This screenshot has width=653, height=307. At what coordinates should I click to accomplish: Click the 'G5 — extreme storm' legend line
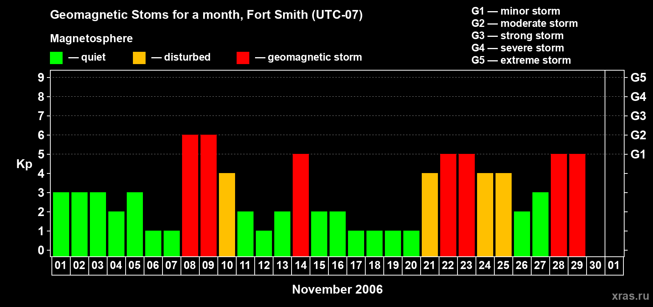521,60
